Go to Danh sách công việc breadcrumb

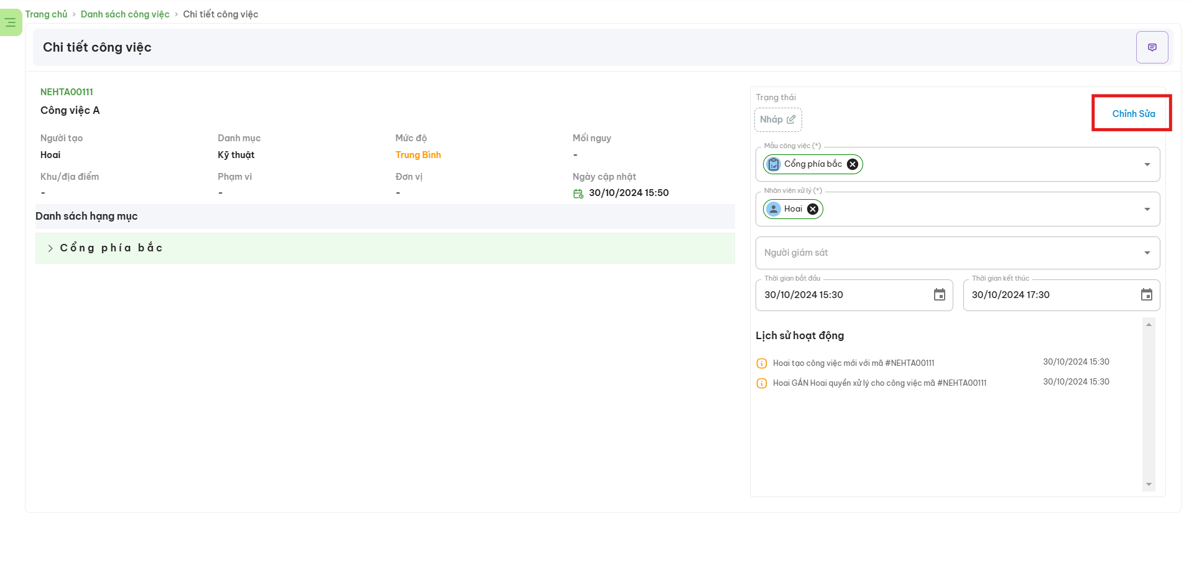click(125, 14)
